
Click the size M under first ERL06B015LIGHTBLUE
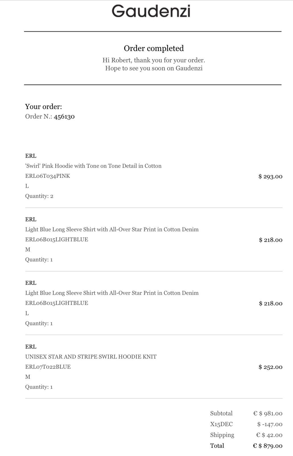coord(28,249)
